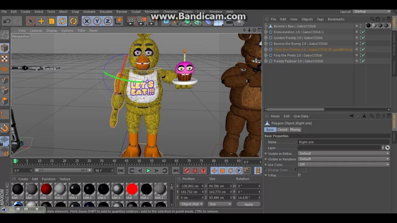
Task: Click Render View clapperboard icon
Action: tap(131, 22)
